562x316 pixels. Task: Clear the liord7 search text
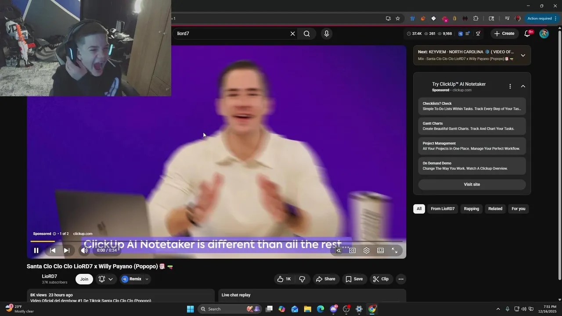tap(293, 33)
